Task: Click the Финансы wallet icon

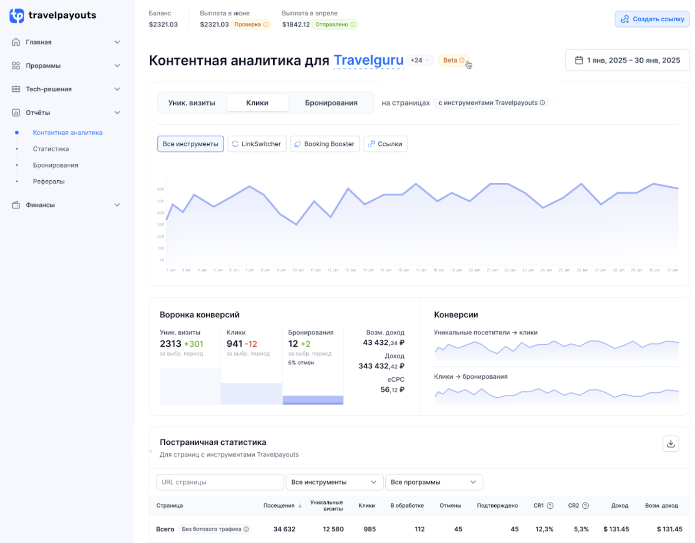Action: (16, 205)
